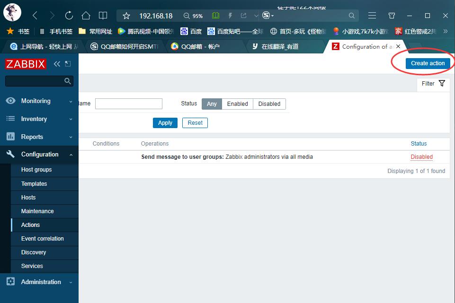This screenshot has height=303, width=455.
Task: Open the 手机书签 mobile bookmarks
Action: click(56, 31)
